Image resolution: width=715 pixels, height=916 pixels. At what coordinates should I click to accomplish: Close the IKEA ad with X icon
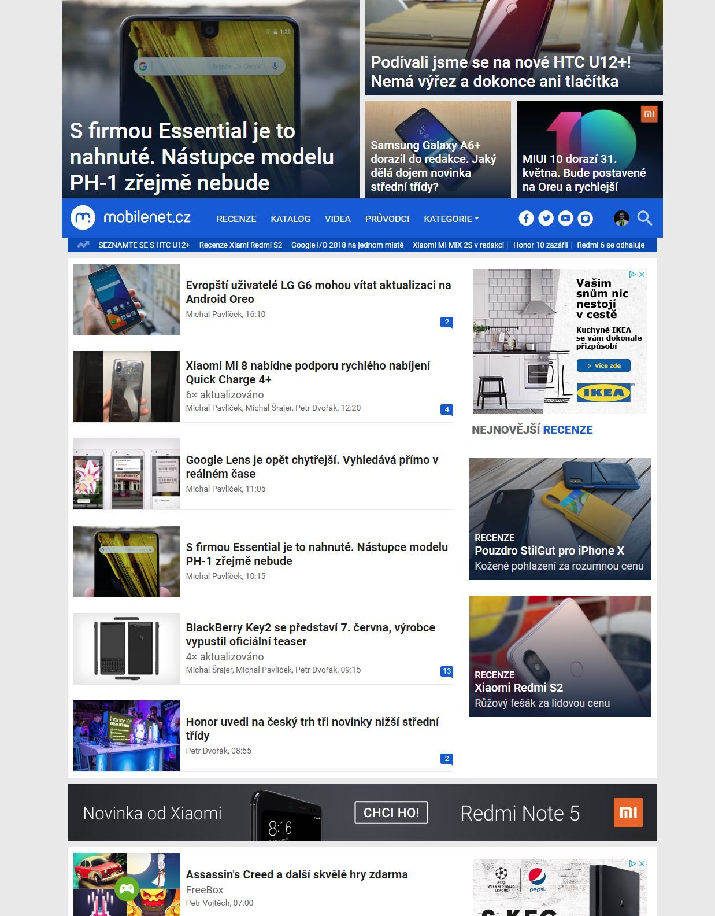point(642,274)
